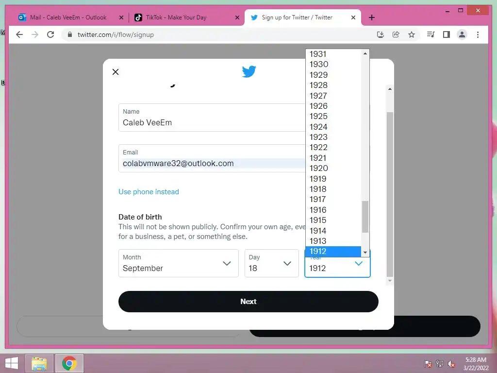Click the muted volume tray icon
The height and width of the screenshot is (373, 497).
[451, 364]
